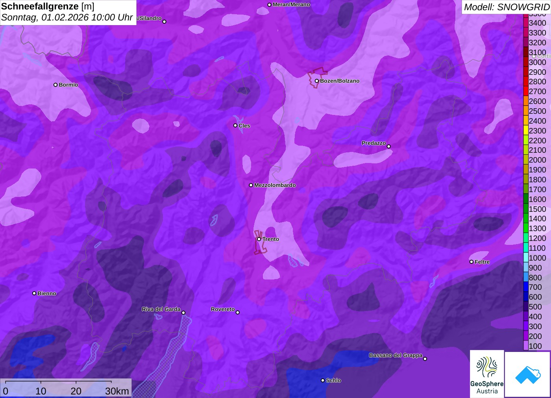551x398 pixels.
Task: Click the "Modell: SNOWGRID" label
Action: pos(507,7)
